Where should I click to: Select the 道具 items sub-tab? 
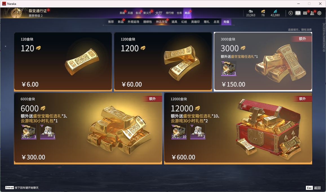tap(174, 22)
